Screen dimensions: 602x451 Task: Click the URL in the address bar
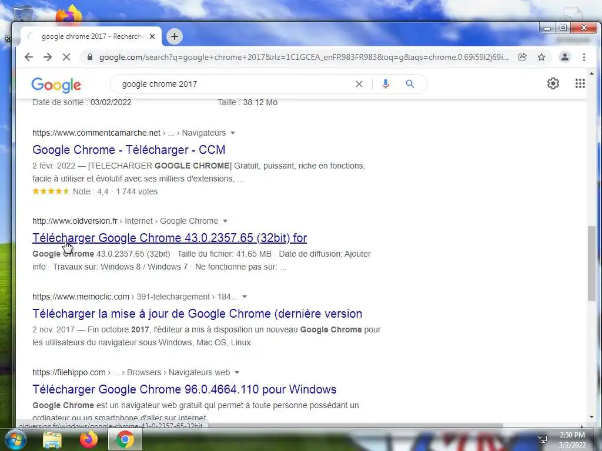(304, 57)
